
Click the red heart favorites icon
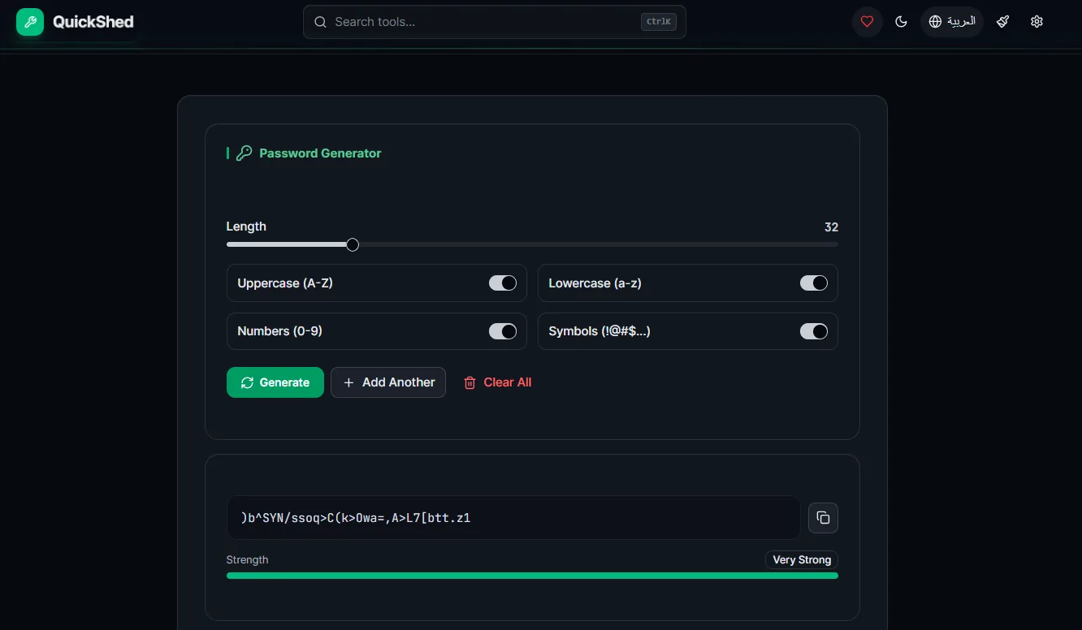click(x=867, y=22)
